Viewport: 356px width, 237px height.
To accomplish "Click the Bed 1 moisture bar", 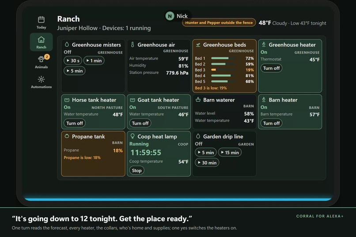I will pos(223,58).
